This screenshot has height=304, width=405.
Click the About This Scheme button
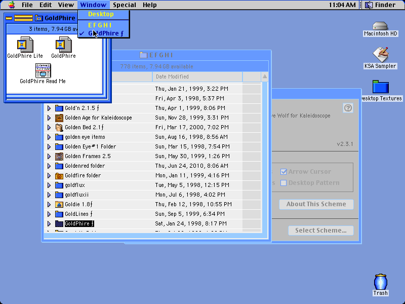click(x=316, y=204)
